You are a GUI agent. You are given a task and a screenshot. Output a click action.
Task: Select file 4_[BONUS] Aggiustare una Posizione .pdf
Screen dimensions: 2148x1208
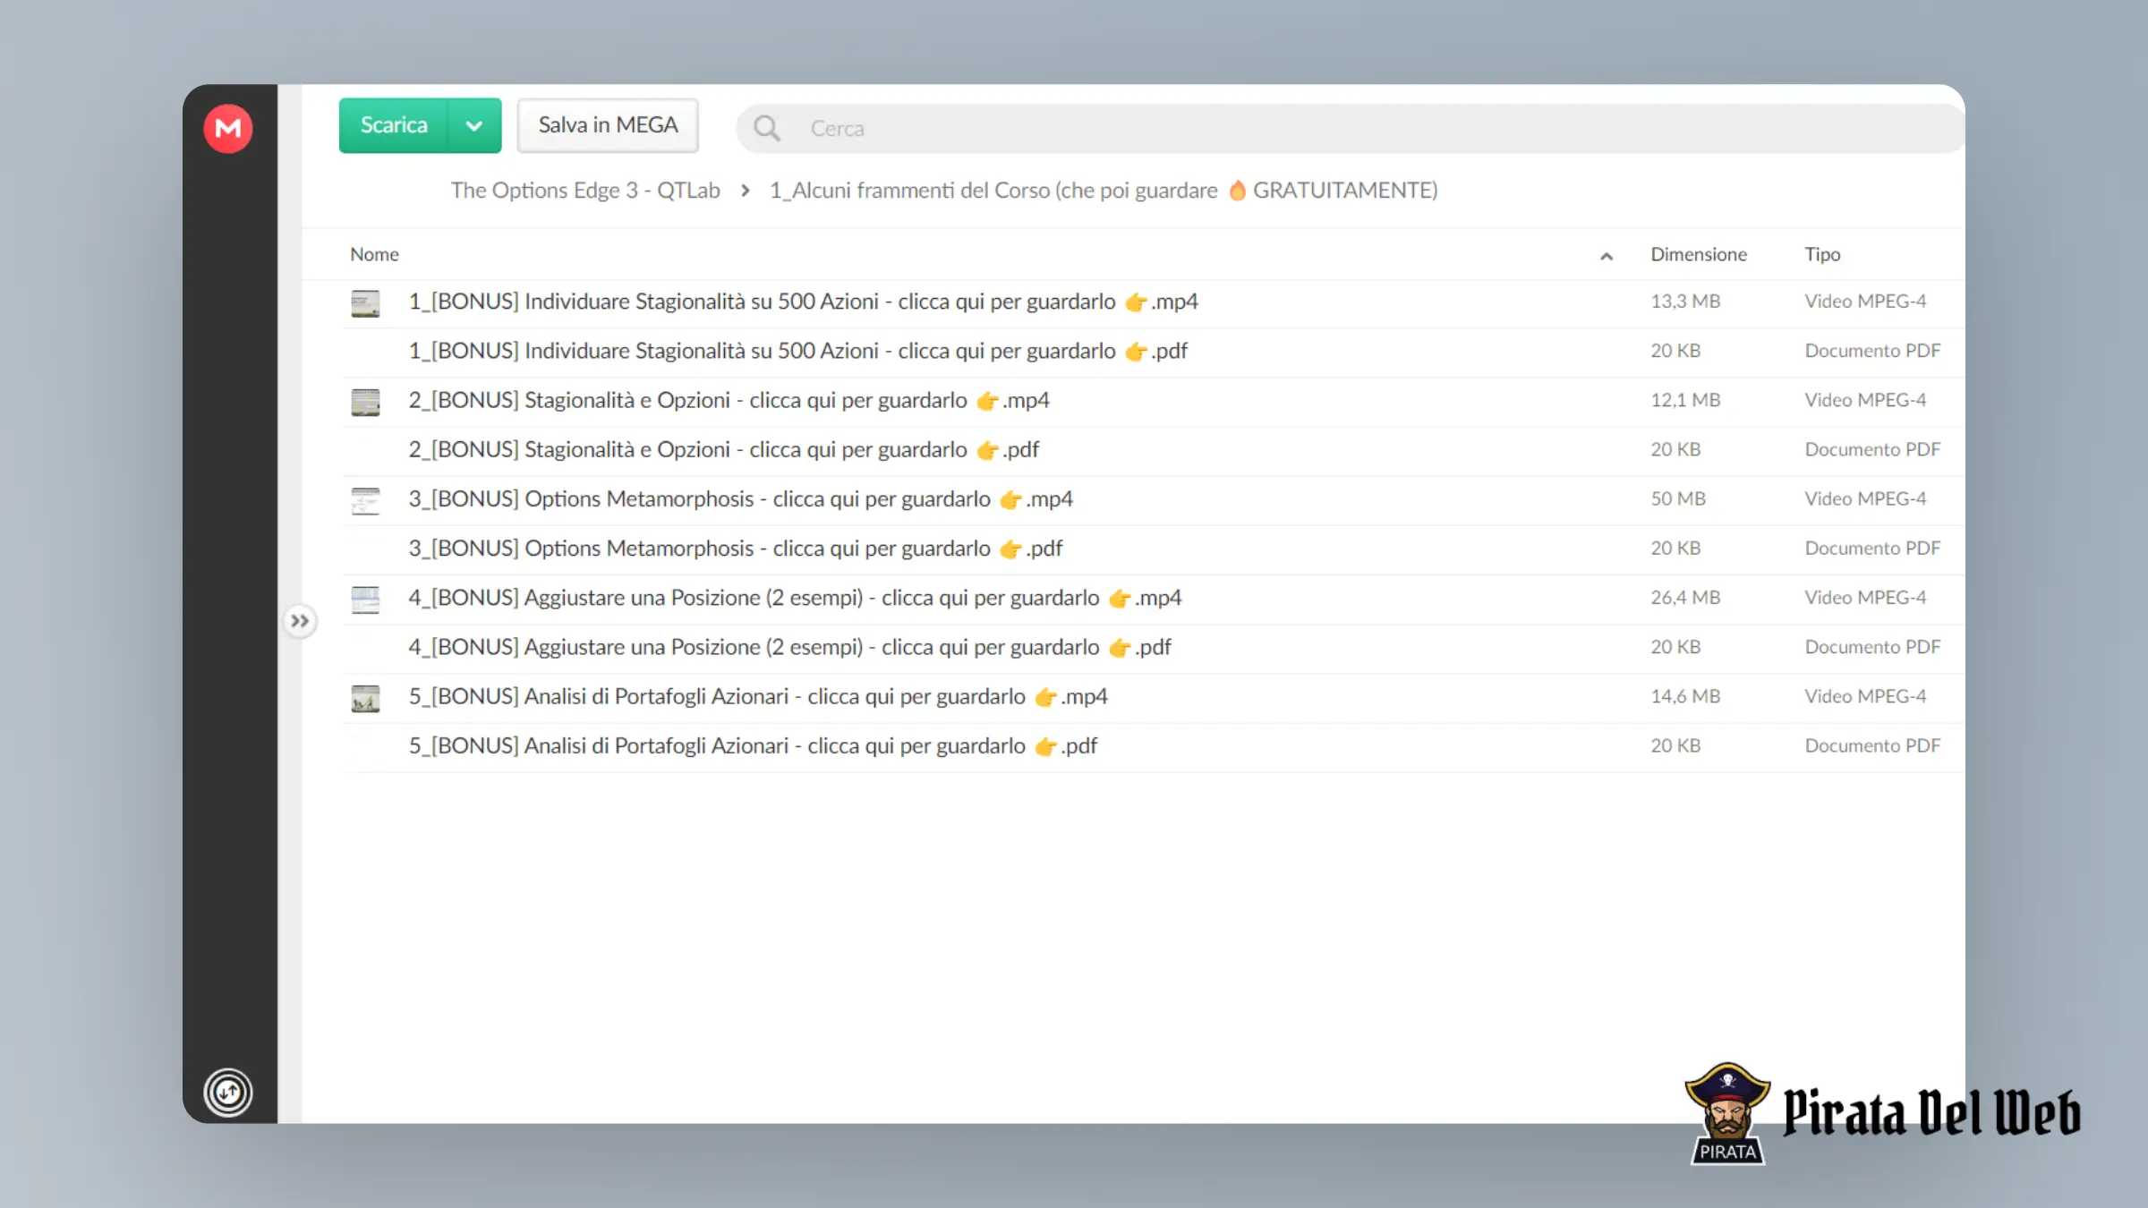(789, 647)
